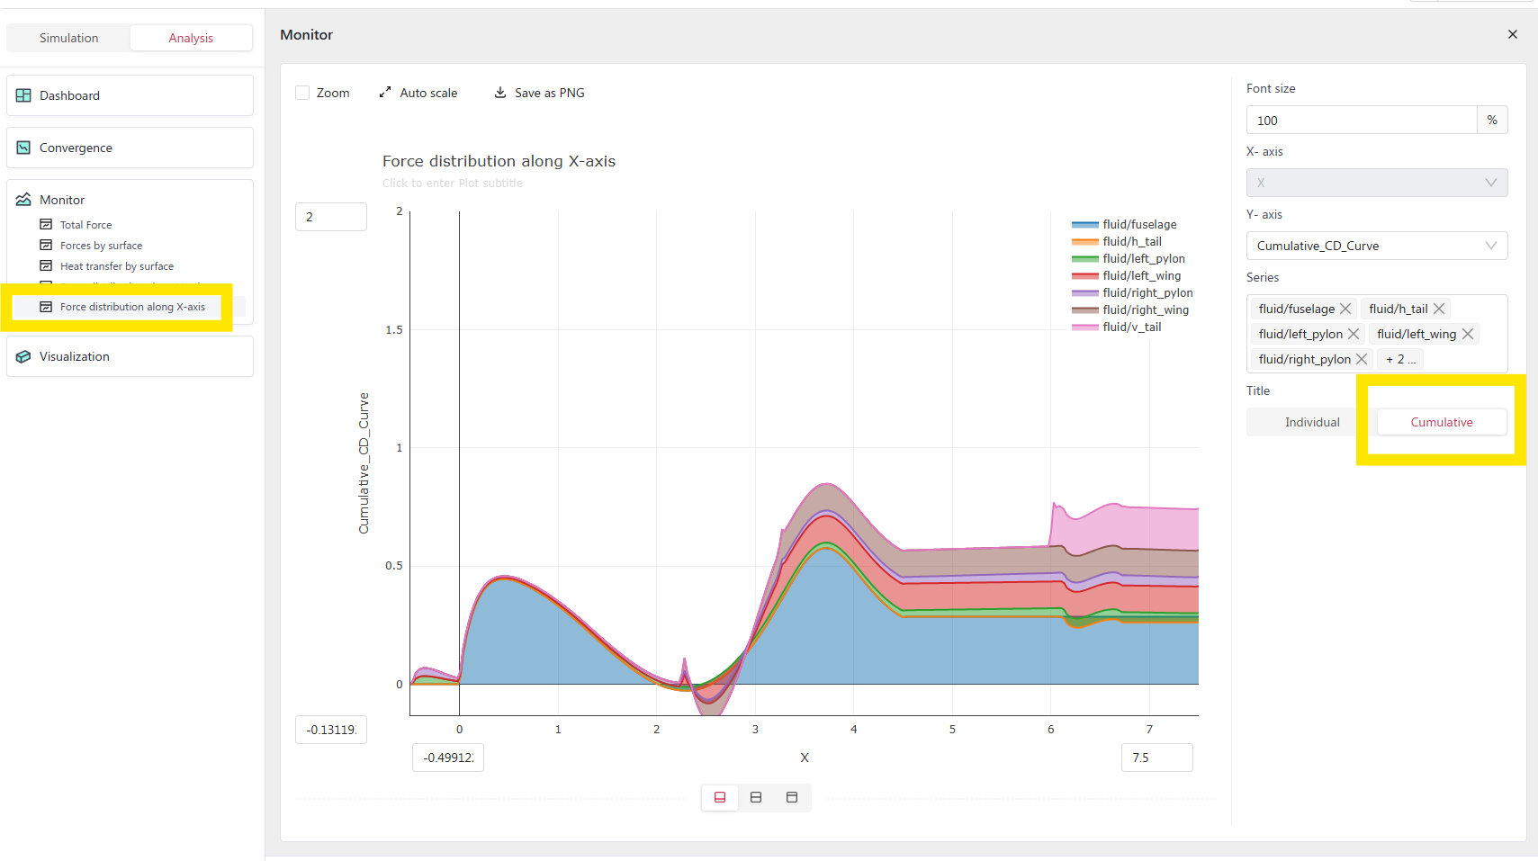Remove the fluid/fuselage series tag

(x=1345, y=309)
